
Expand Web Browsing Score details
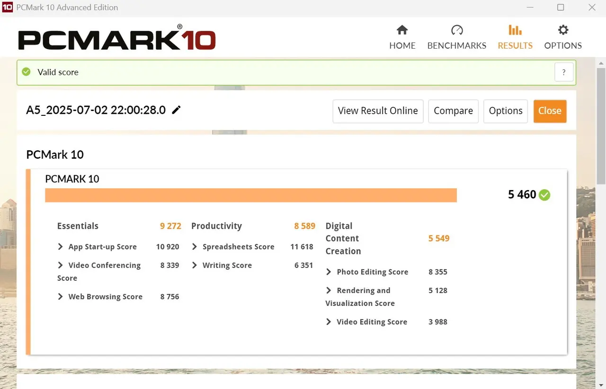tap(61, 297)
